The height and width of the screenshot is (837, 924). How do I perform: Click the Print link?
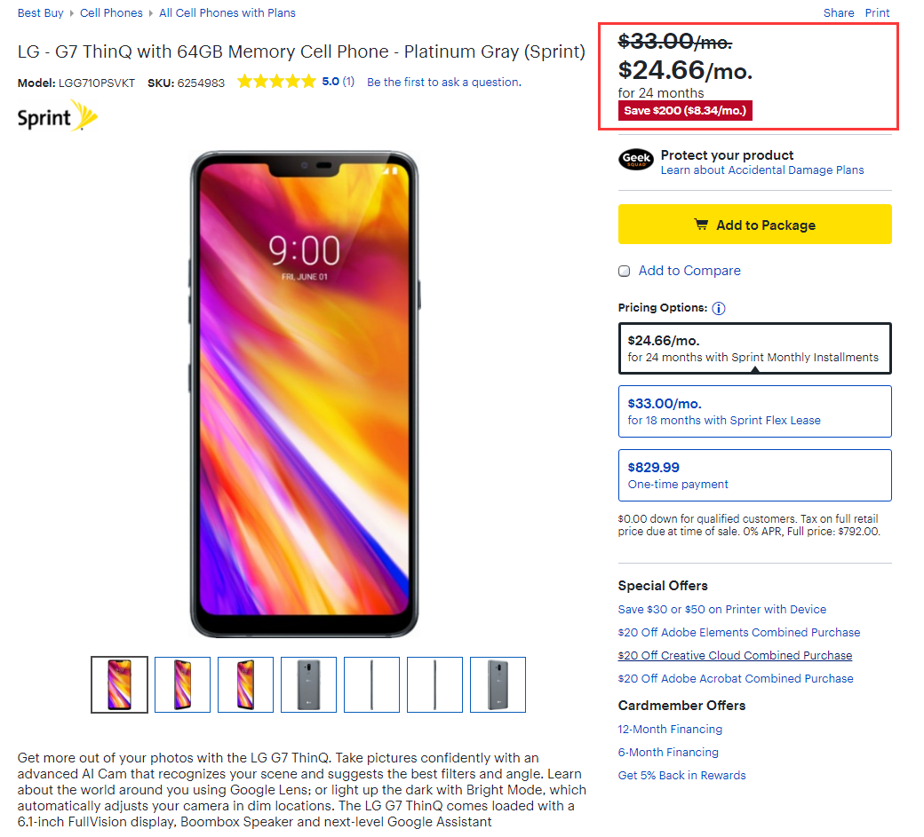pyautogui.click(x=877, y=13)
